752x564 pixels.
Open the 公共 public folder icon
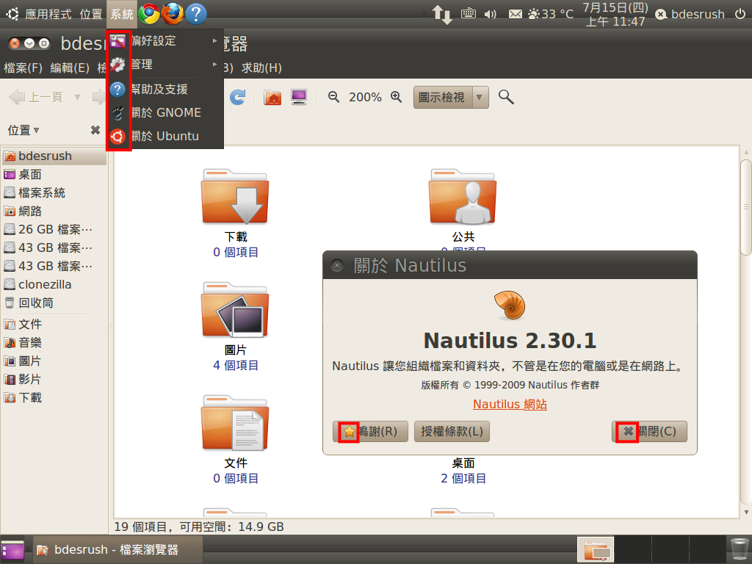click(x=463, y=197)
